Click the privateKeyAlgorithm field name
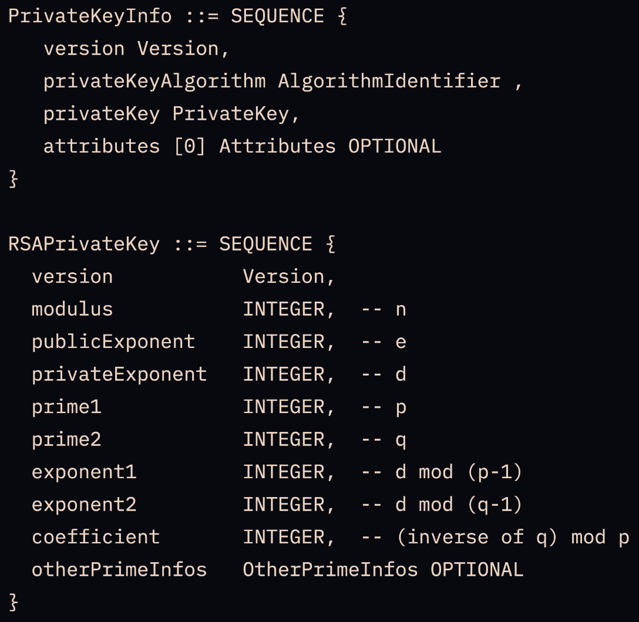Viewport: 639px width, 622px height. (x=154, y=82)
